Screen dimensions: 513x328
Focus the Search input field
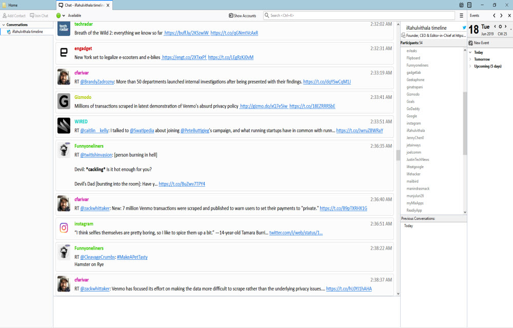tap(359, 15)
